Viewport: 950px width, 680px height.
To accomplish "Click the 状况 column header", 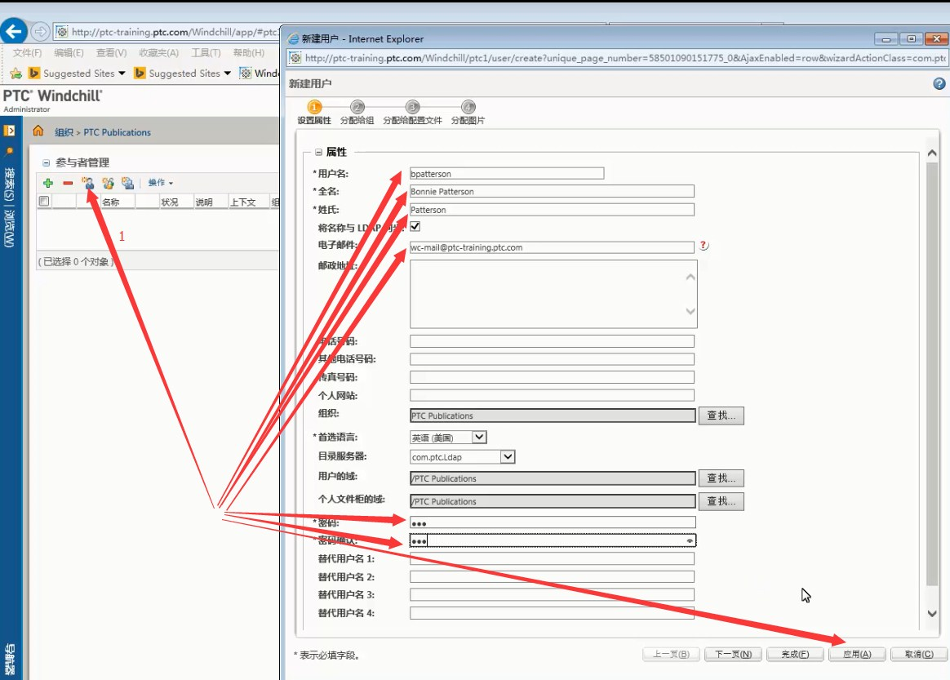I will [170, 202].
